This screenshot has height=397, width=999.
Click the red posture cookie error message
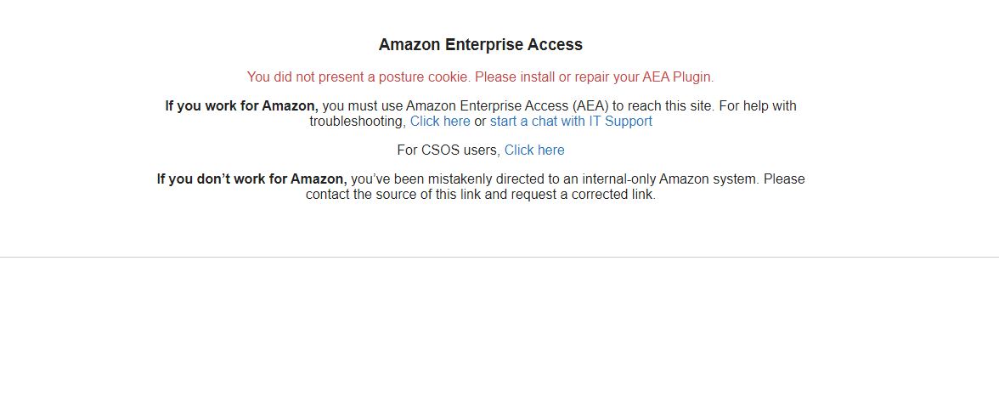coord(481,77)
